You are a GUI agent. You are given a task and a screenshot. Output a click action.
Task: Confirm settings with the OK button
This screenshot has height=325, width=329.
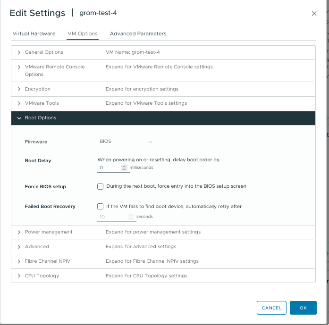tap(303, 308)
